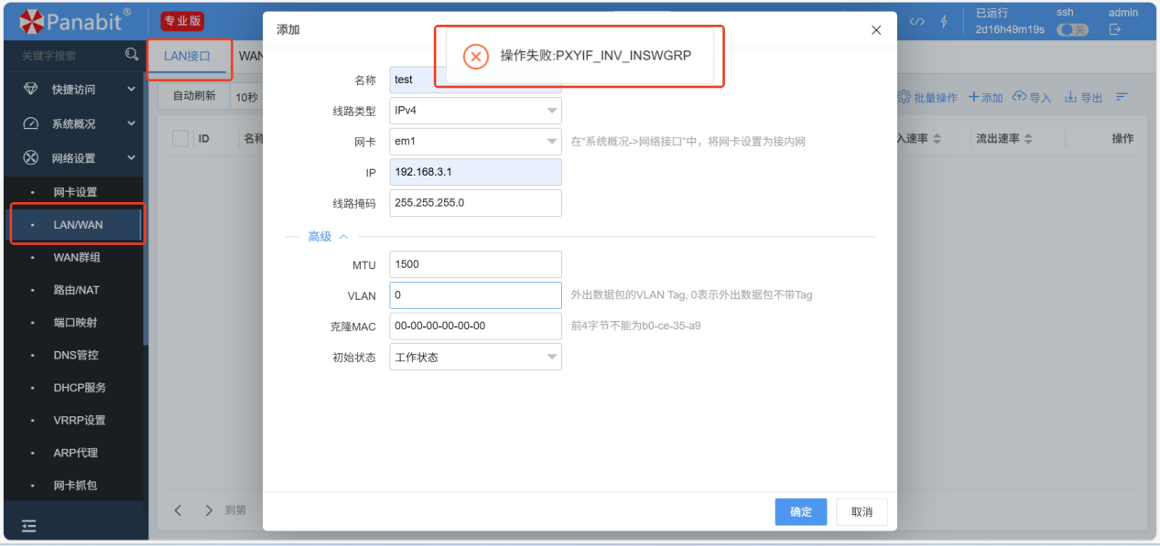Click the 确定 confirm button
Image resolution: width=1160 pixels, height=546 pixels.
click(x=801, y=511)
